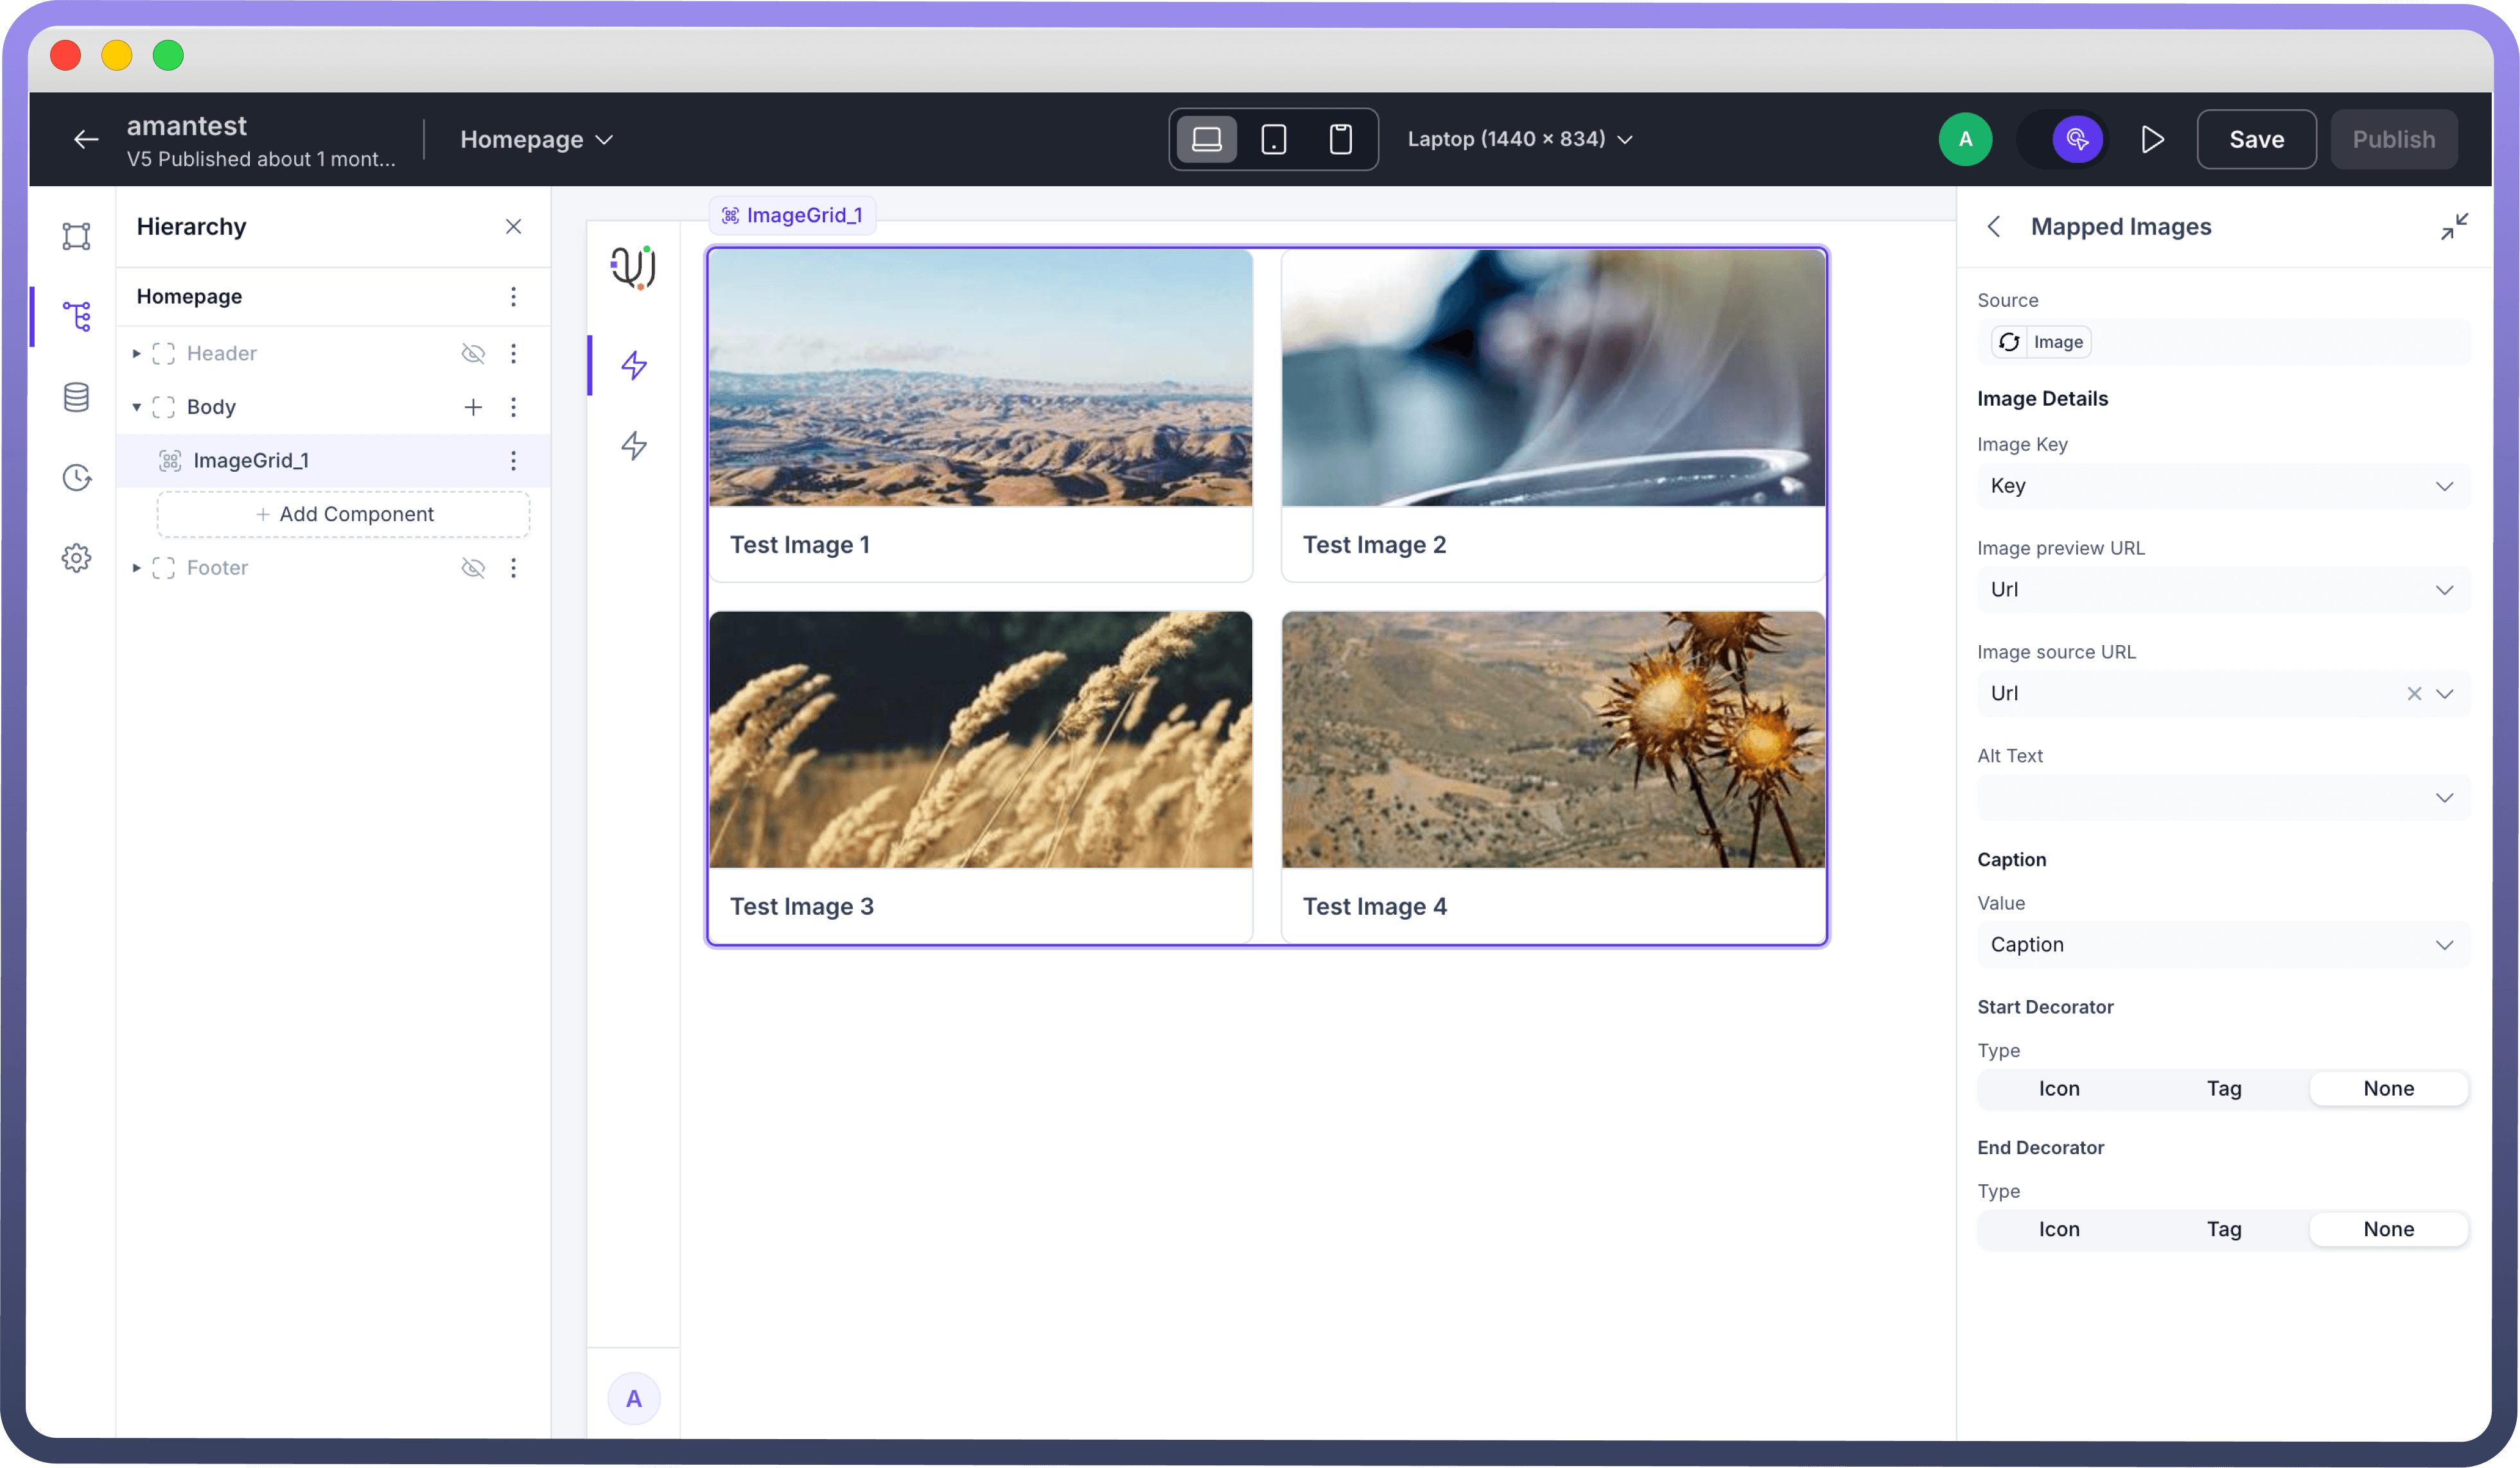Toggle Header visibility eye icon
Image resolution: width=2520 pixels, height=1468 pixels.
pyautogui.click(x=473, y=354)
